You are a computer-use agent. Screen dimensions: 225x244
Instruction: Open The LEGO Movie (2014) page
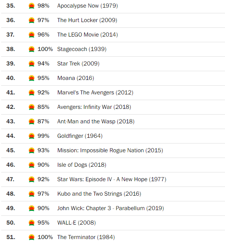pos(88,35)
